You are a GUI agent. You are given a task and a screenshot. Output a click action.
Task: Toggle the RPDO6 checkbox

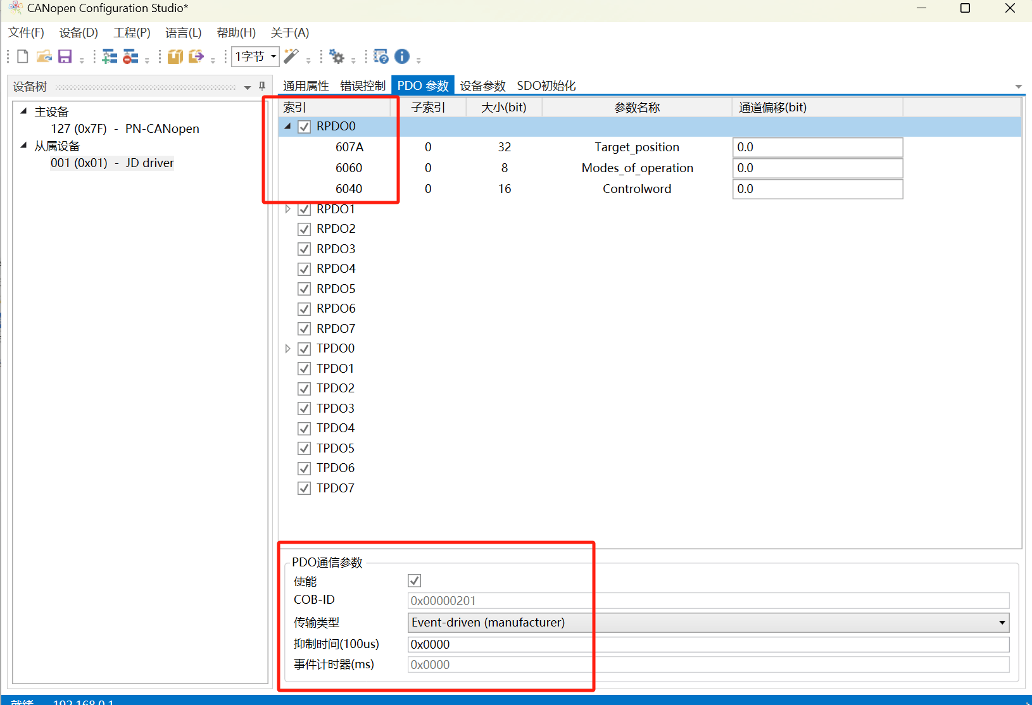(x=304, y=309)
